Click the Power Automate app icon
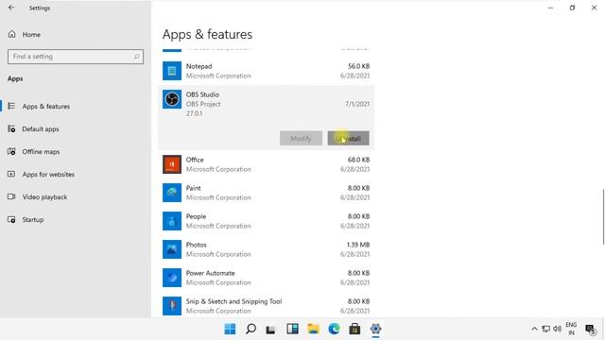The image size is (605, 340). [172, 278]
